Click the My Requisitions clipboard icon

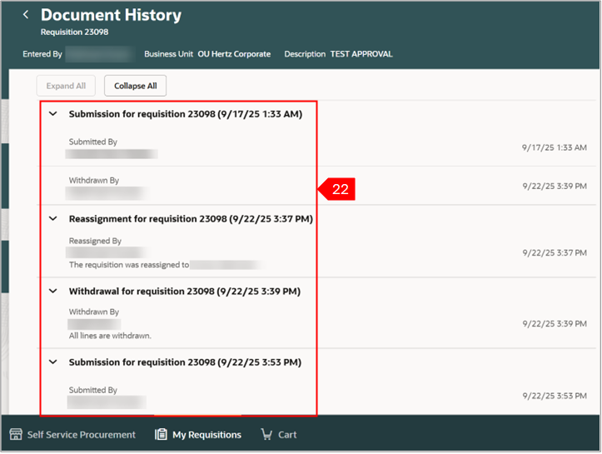(162, 434)
